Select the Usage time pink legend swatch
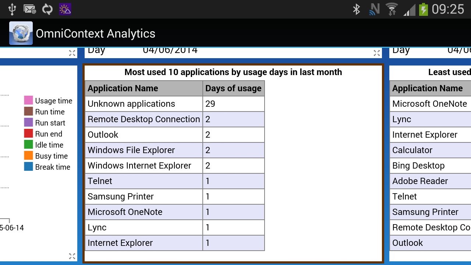This screenshot has width=471, height=265. click(29, 100)
